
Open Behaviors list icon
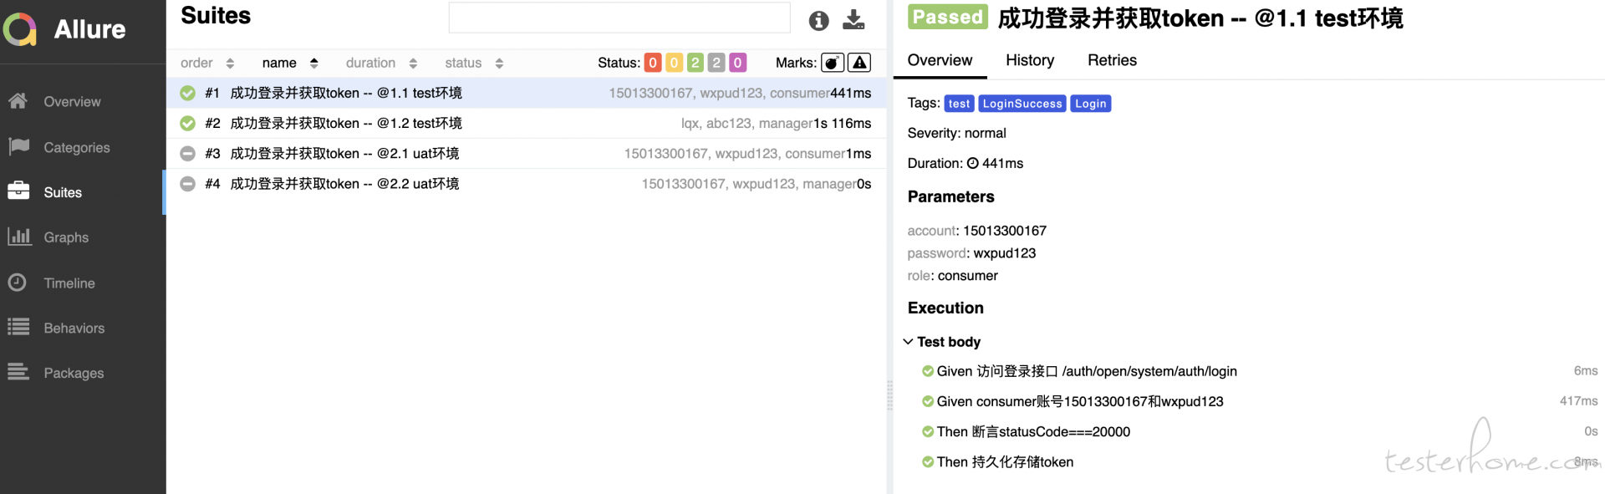click(18, 328)
